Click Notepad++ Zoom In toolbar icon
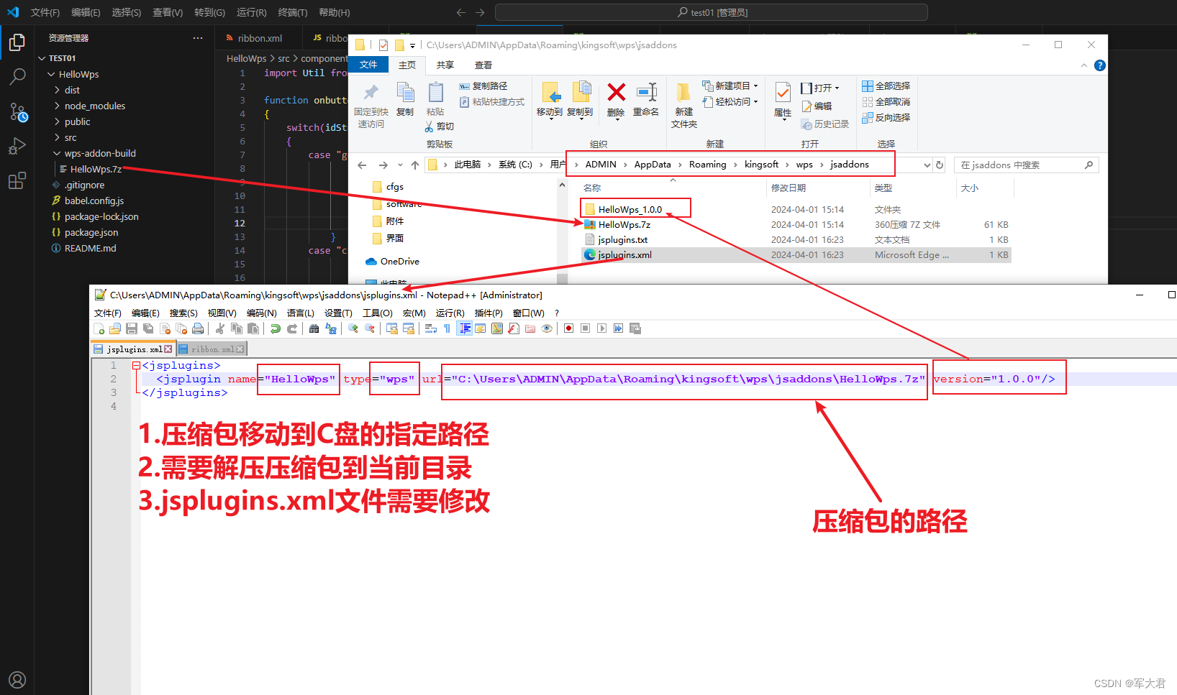Image resolution: width=1177 pixels, height=695 pixels. tap(353, 328)
